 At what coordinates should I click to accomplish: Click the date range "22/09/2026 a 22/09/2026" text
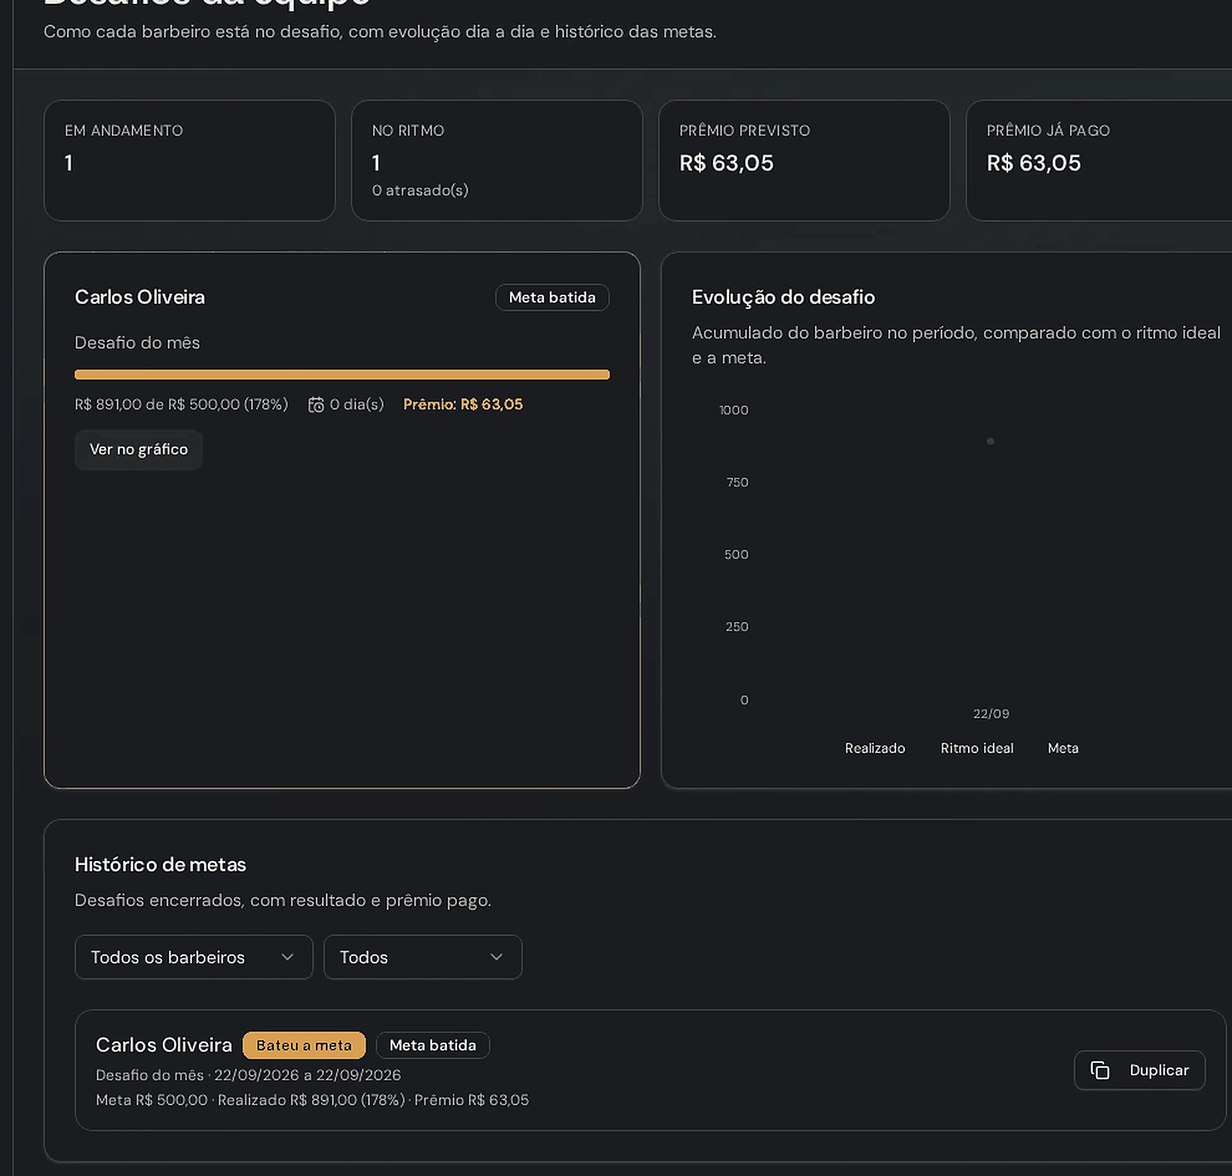(307, 1075)
